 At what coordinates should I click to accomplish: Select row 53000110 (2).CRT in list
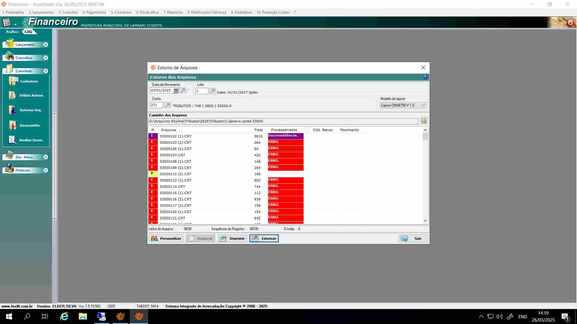click(176, 174)
